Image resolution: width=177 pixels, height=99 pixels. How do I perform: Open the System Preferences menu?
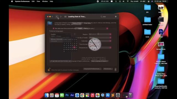pos(22,1)
